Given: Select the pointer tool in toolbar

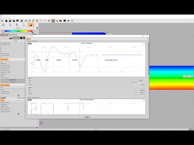Looking at the screenshot, I should pyautogui.click(x=53, y=21).
